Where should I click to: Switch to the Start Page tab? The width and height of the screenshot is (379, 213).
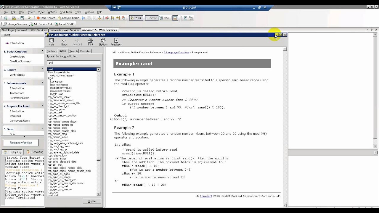[8, 30]
